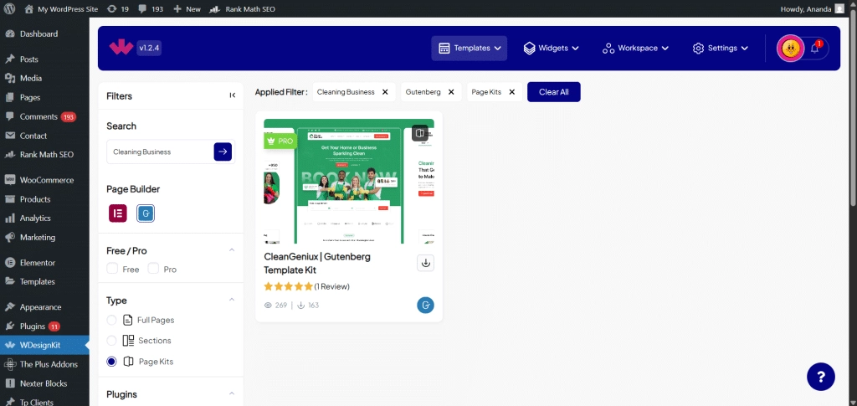
Task: Click the Gutenberg badge on template card
Action: click(x=426, y=305)
